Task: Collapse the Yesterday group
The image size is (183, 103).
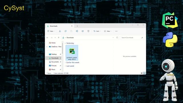Action: coord(65,43)
